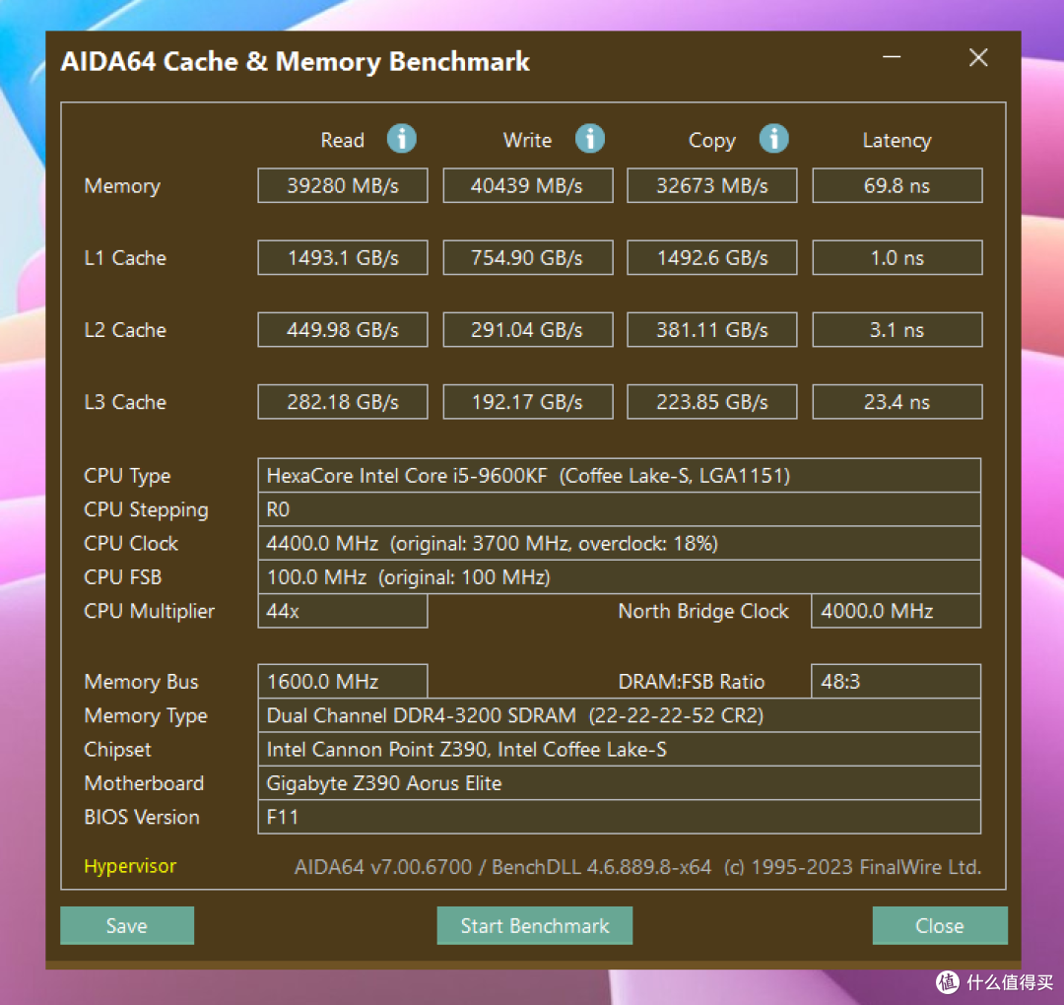Click the Read column header label
The width and height of the screenshot is (1064, 1005).
click(343, 141)
